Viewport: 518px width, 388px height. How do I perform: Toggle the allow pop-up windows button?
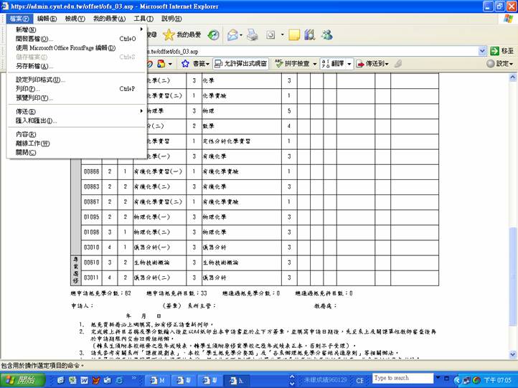pos(240,63)
